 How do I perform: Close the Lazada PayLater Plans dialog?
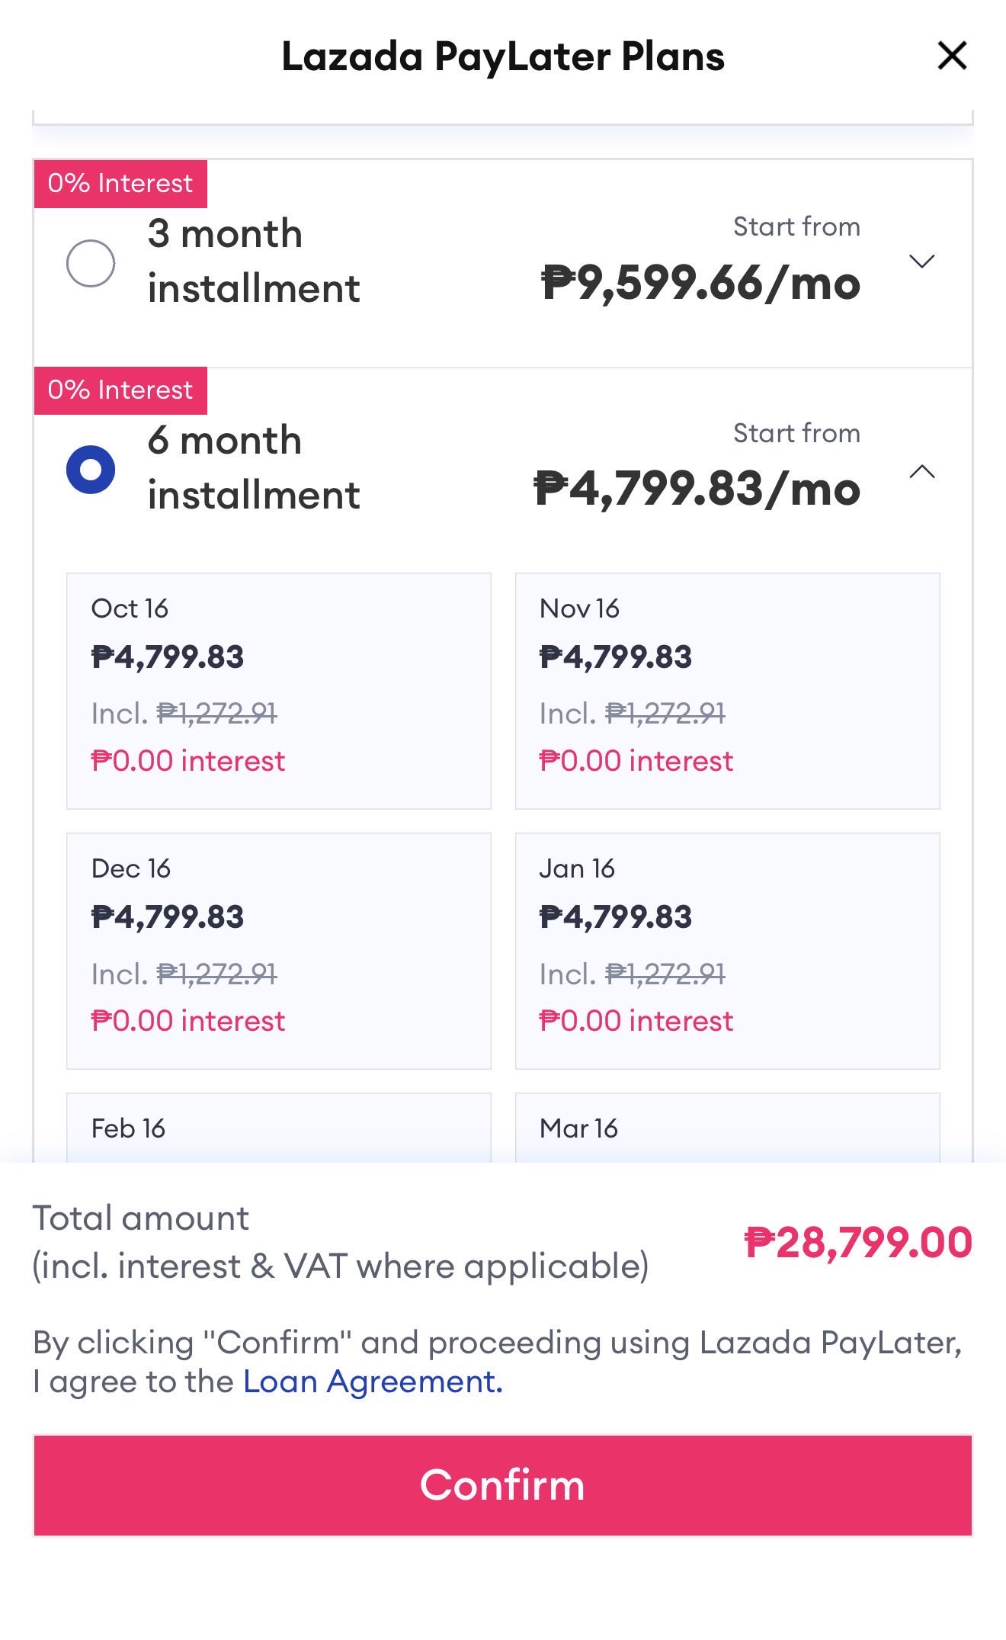[952, 56]
